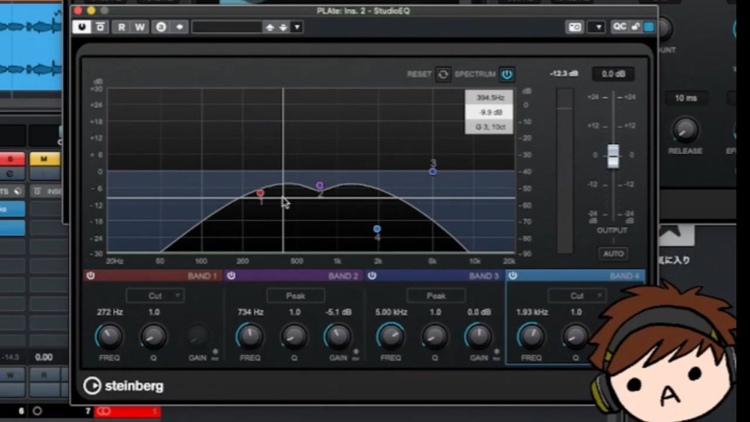Click the '272 Hz' Band 1 frequency value
This screenshot has width=750, height=422.
tap(109, 312)
